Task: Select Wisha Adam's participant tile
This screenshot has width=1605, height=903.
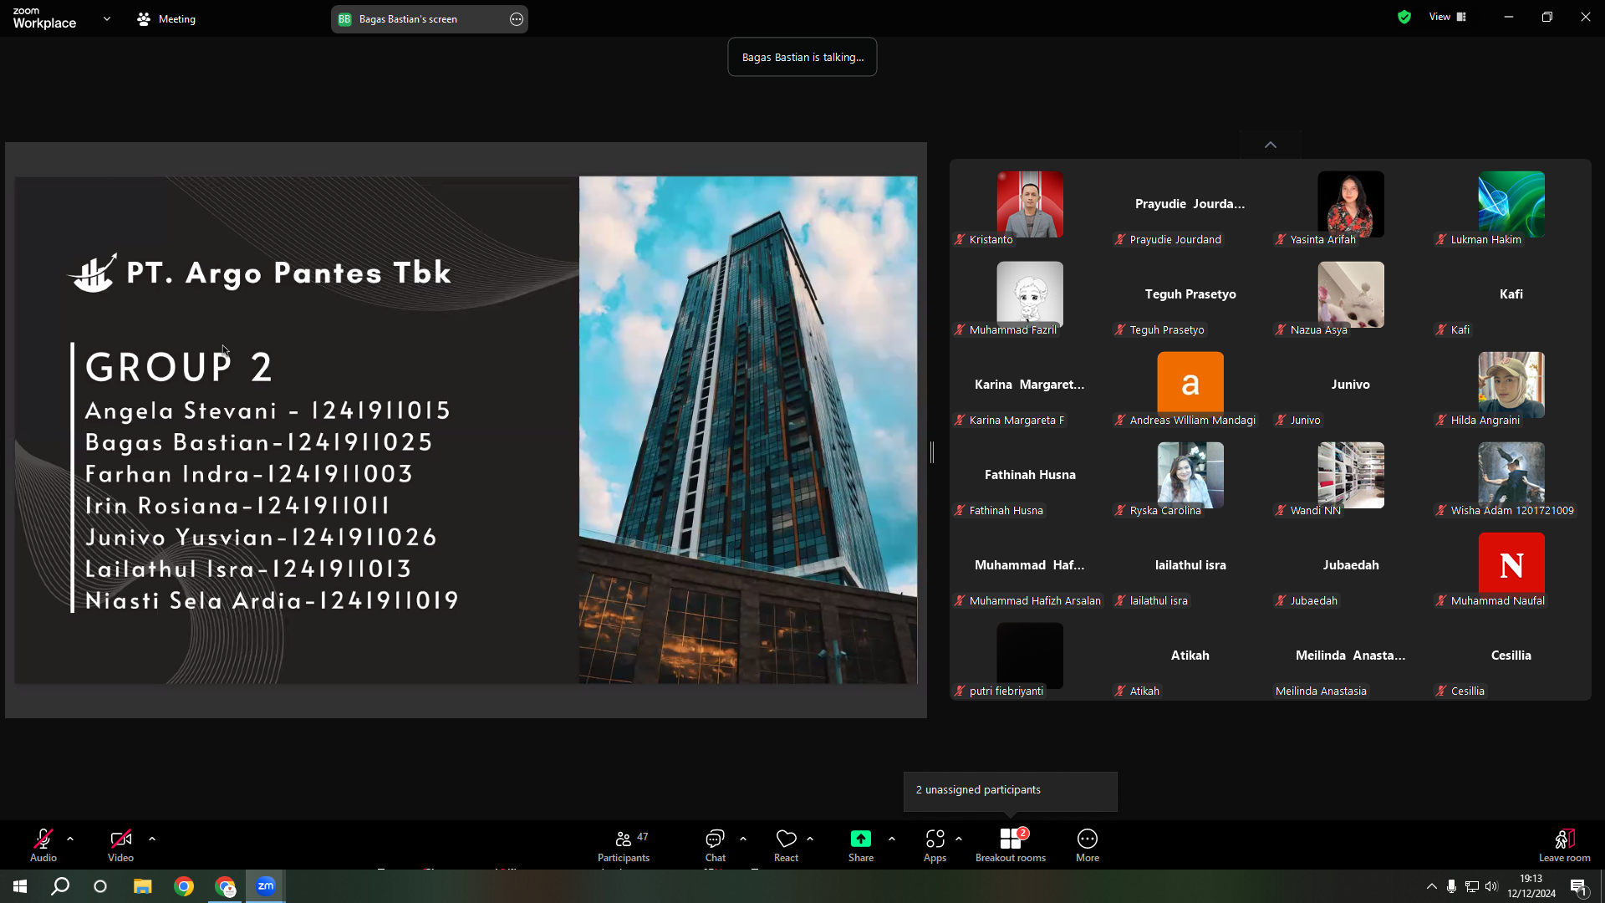Action: (x=1511, y=475)
